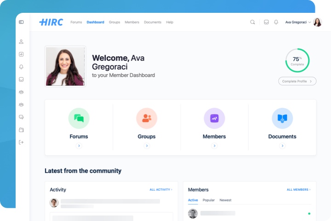331x221 pixels.
Task: Open the documents folder icon in sidebar
Action: pos(21,130)
